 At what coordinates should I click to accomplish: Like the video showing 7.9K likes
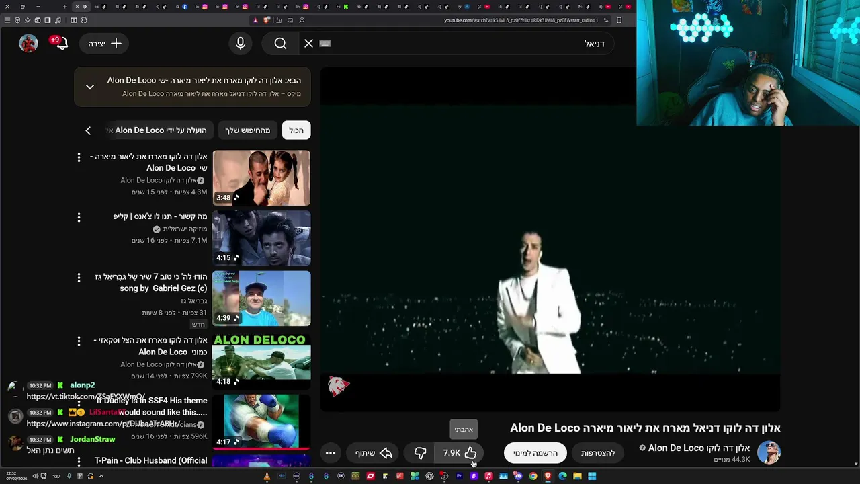point(460,453)
